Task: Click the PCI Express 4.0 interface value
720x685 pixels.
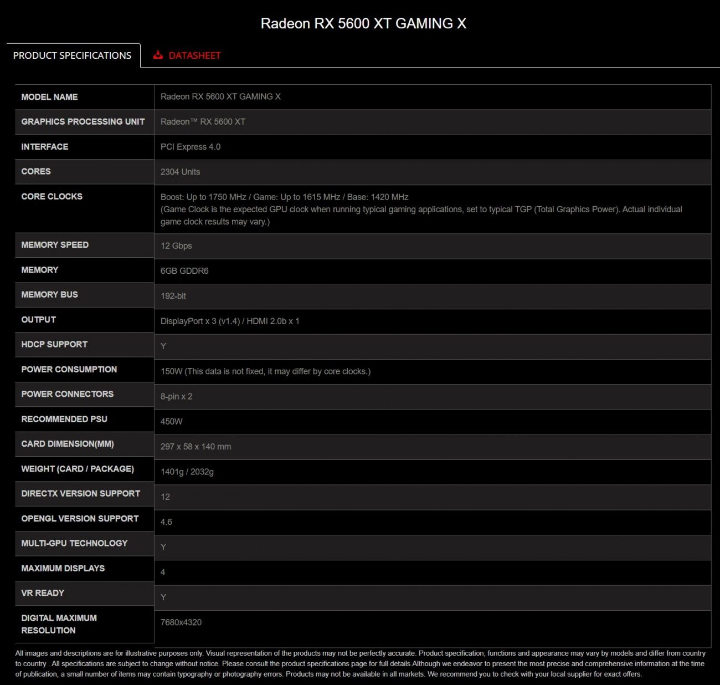Action: click(191, 147)
